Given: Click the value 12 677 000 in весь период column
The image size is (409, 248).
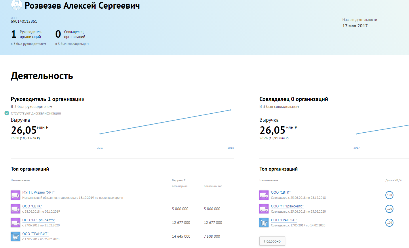Looking at the screenshot, I should [181, 223].
